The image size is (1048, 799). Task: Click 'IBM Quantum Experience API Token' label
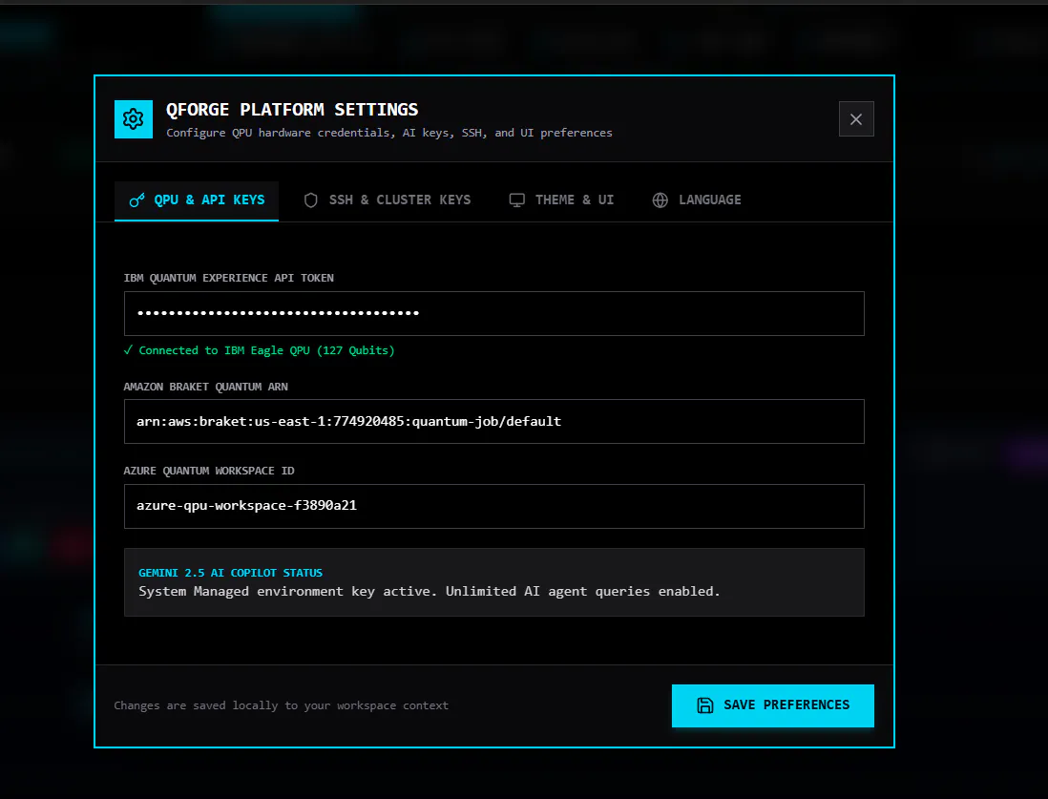pyautogui.click(x=228, y=278)
